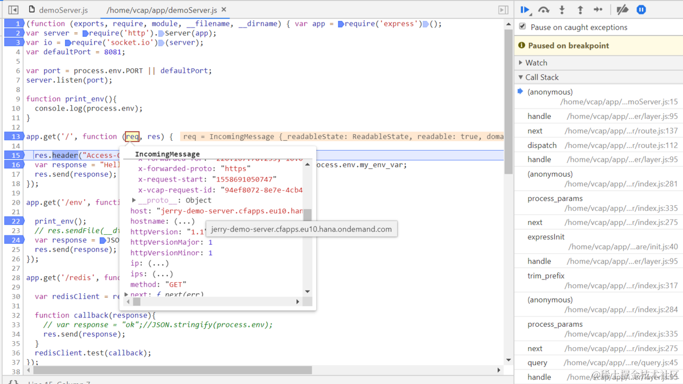
Task: Click the editor's horizontal scrollbar thumb
Action: point(172,370)
